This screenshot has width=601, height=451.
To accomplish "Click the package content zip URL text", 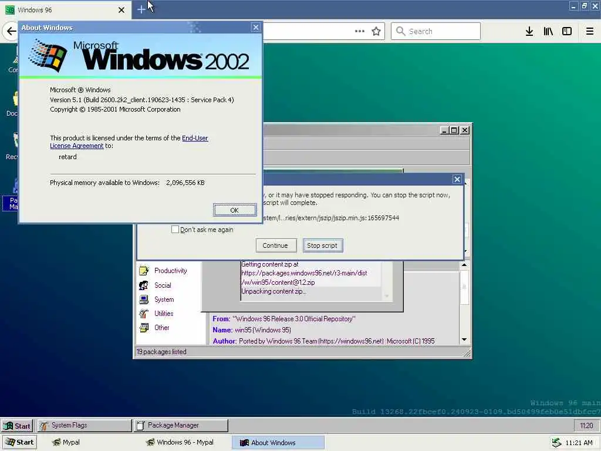I will click(x=304, y=278).
